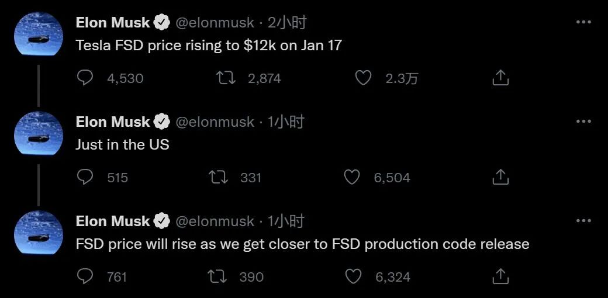Reply to the "Just in the US" tweet
The height and width of the screenshot is (298, 608).
click(x=85, y=177)
